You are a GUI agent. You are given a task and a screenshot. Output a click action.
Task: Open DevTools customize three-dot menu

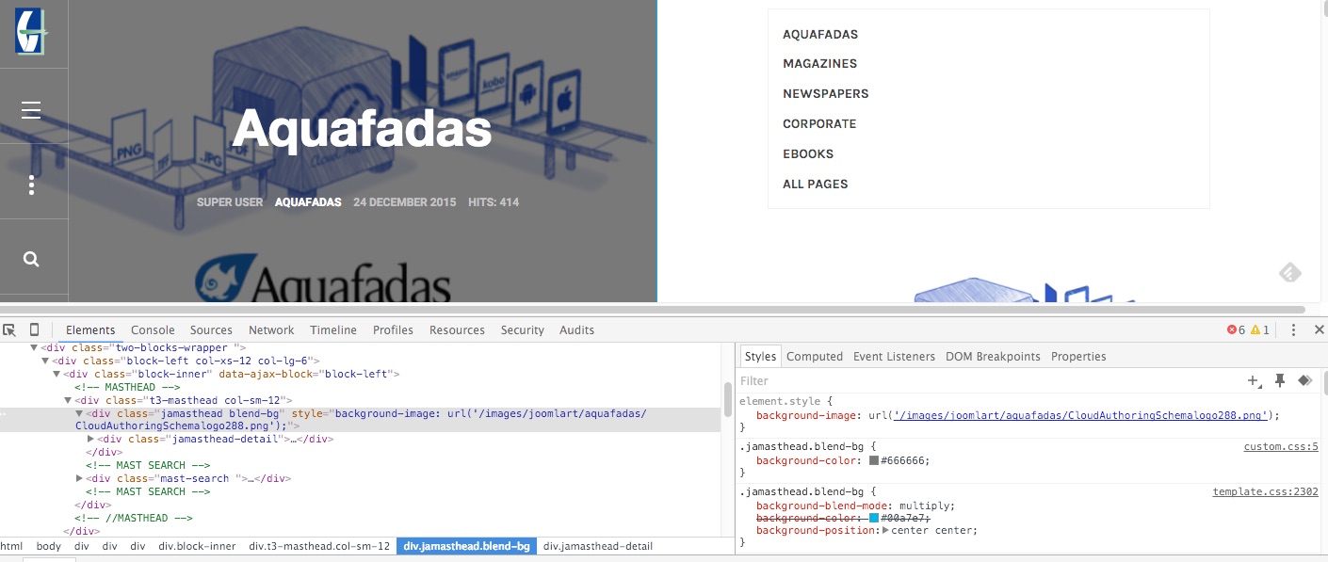(1294, 329)
